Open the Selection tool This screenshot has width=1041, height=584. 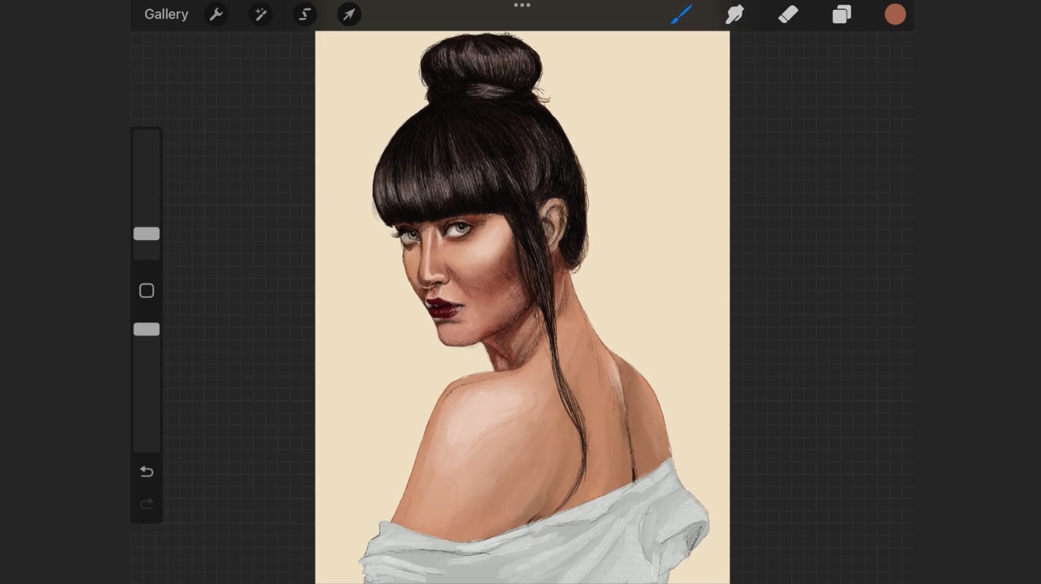pyautogui.click(x=304, y=14)
